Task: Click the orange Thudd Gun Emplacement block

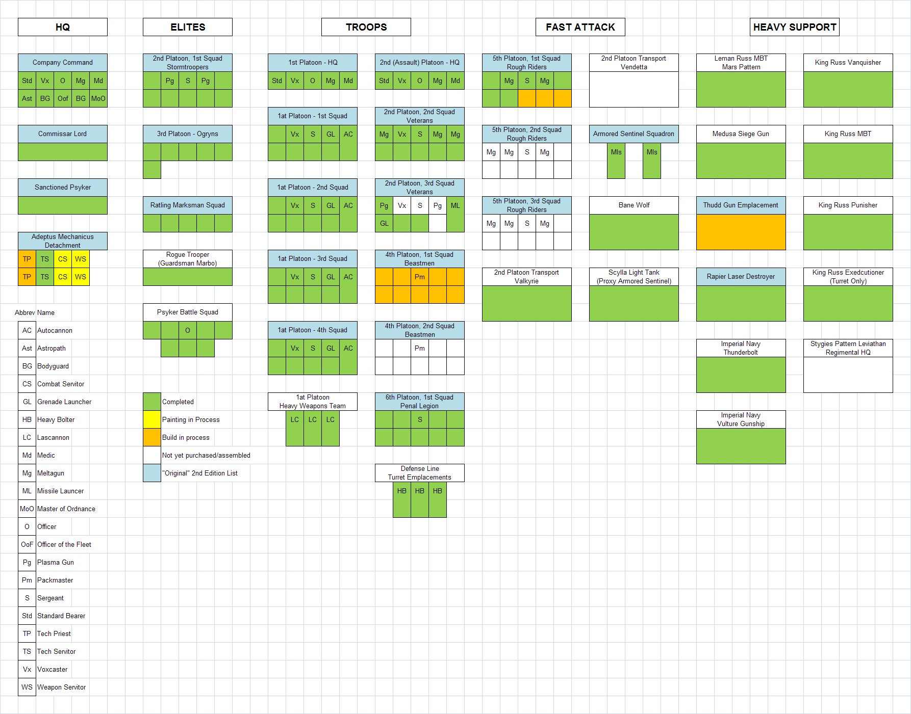Action: point(741,232)
